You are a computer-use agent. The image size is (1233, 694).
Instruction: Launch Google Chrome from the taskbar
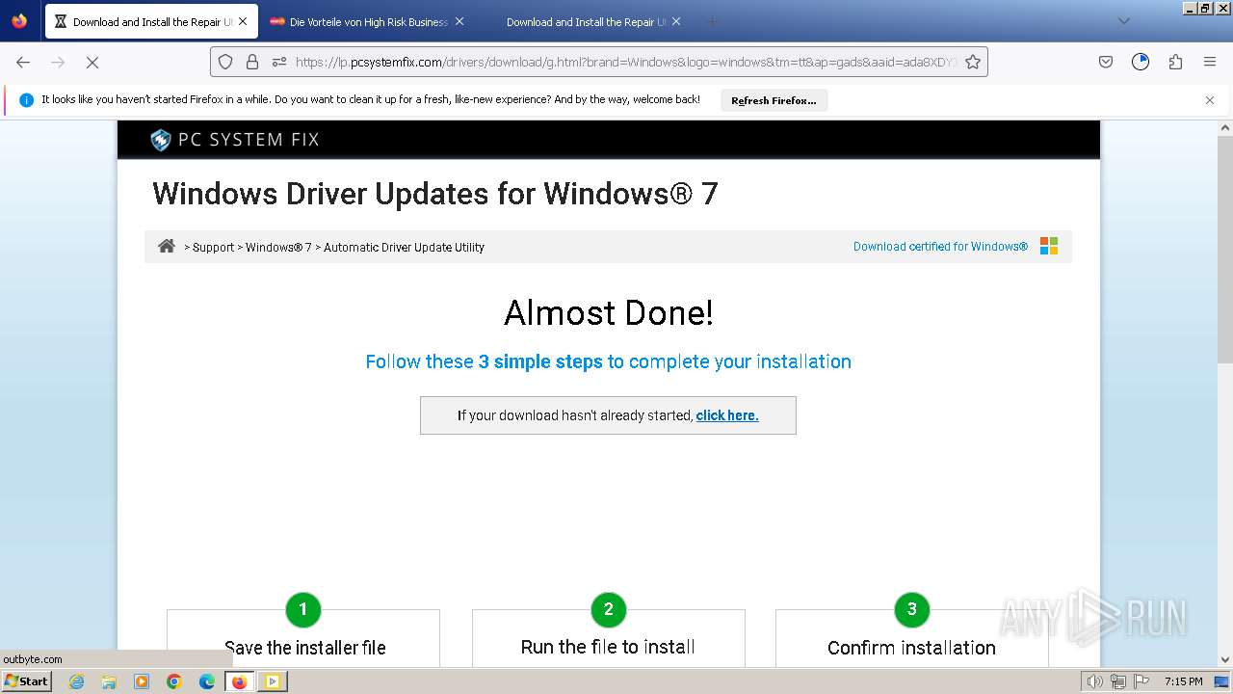pos(174,681)
